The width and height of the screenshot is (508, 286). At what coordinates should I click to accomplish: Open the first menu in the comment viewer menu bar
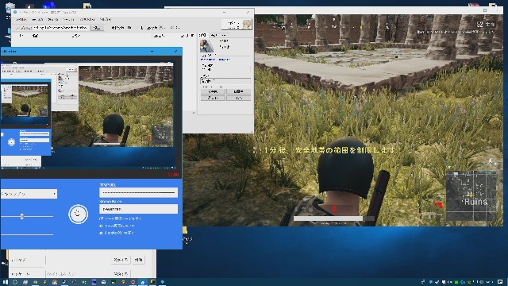click(21, 19)
